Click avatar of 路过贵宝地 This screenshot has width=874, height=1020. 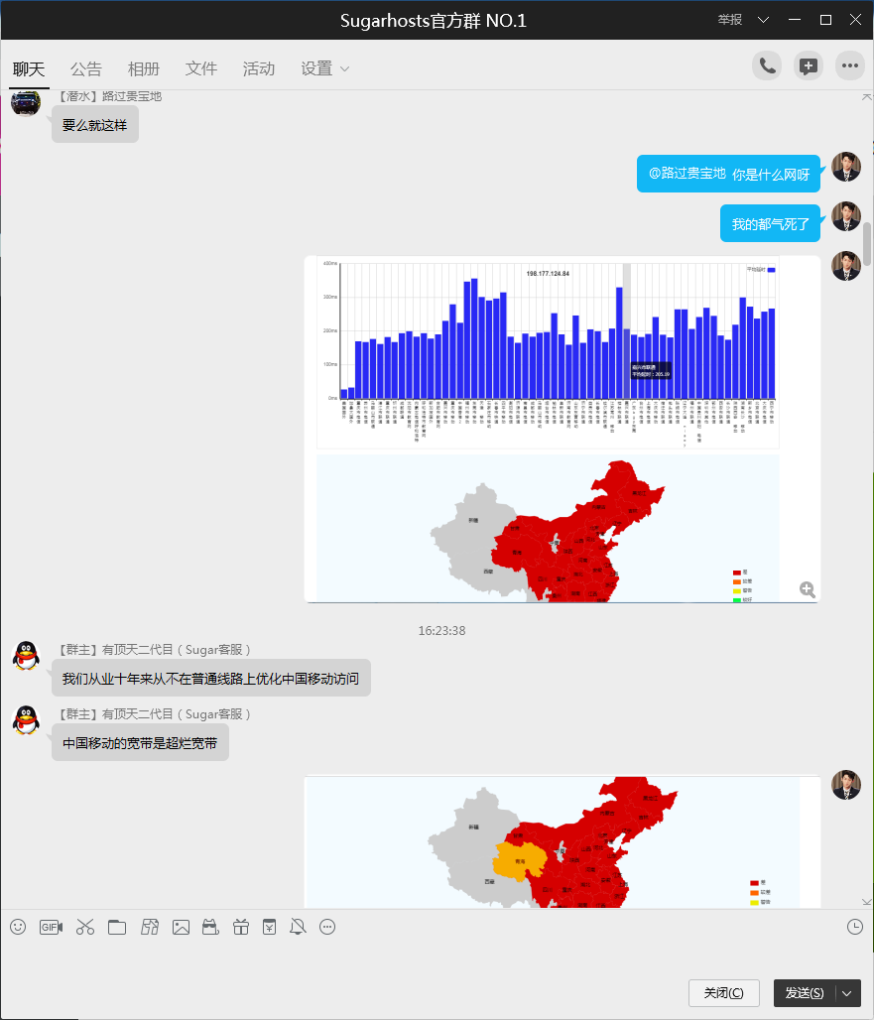click(26, 103)
